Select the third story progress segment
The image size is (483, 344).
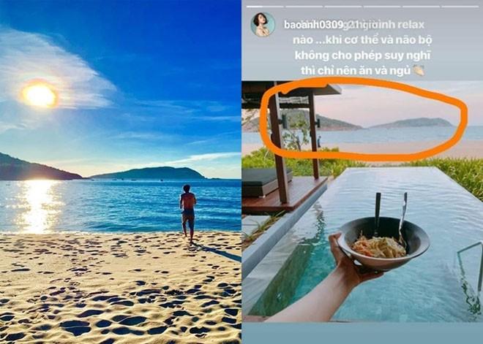point(343,7)
